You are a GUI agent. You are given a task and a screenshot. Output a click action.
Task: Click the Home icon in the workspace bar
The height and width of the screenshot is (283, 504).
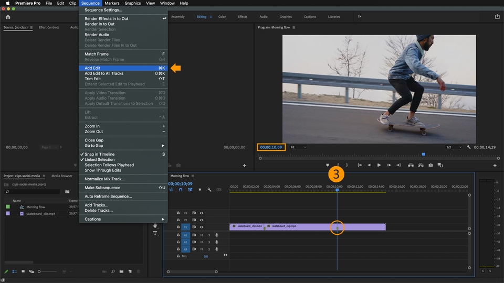(8, 17)
